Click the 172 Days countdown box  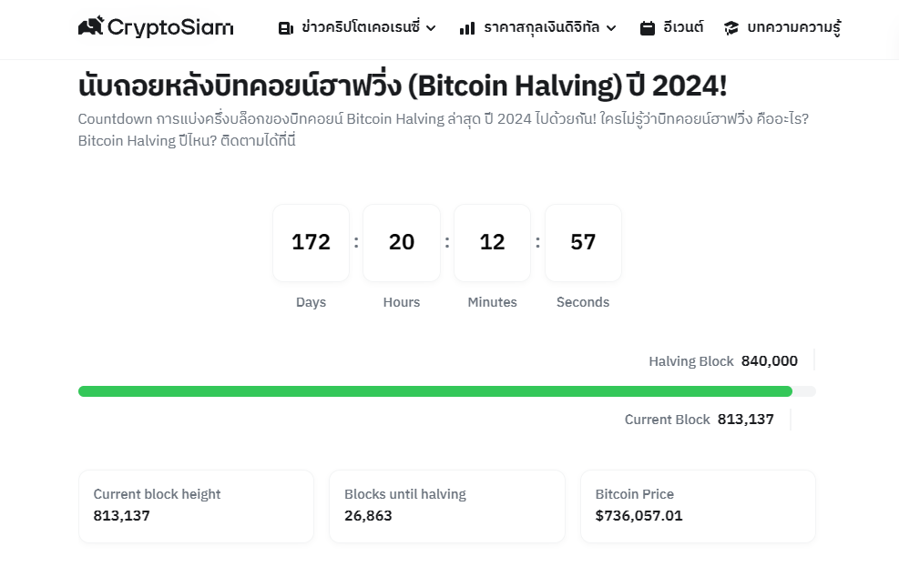click(x=311, y=243)
